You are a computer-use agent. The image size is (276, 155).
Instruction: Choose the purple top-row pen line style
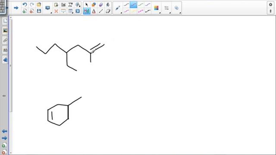tap(148, 5)
